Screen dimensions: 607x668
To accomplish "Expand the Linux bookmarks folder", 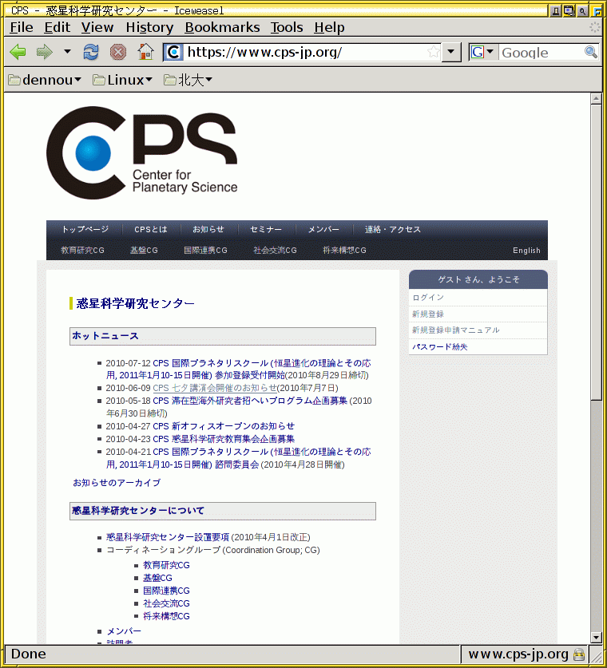I will point(123,80).
